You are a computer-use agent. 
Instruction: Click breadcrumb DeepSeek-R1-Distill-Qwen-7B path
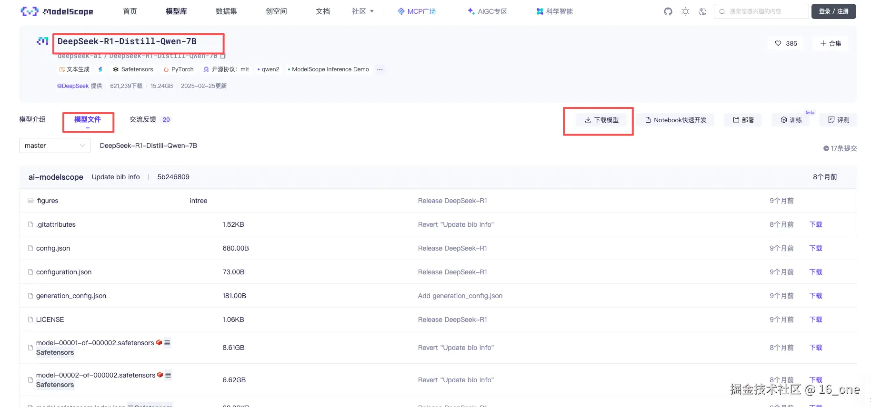pos(148,145)
